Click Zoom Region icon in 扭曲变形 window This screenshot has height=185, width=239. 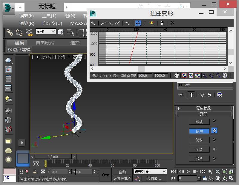pos(225,76)
